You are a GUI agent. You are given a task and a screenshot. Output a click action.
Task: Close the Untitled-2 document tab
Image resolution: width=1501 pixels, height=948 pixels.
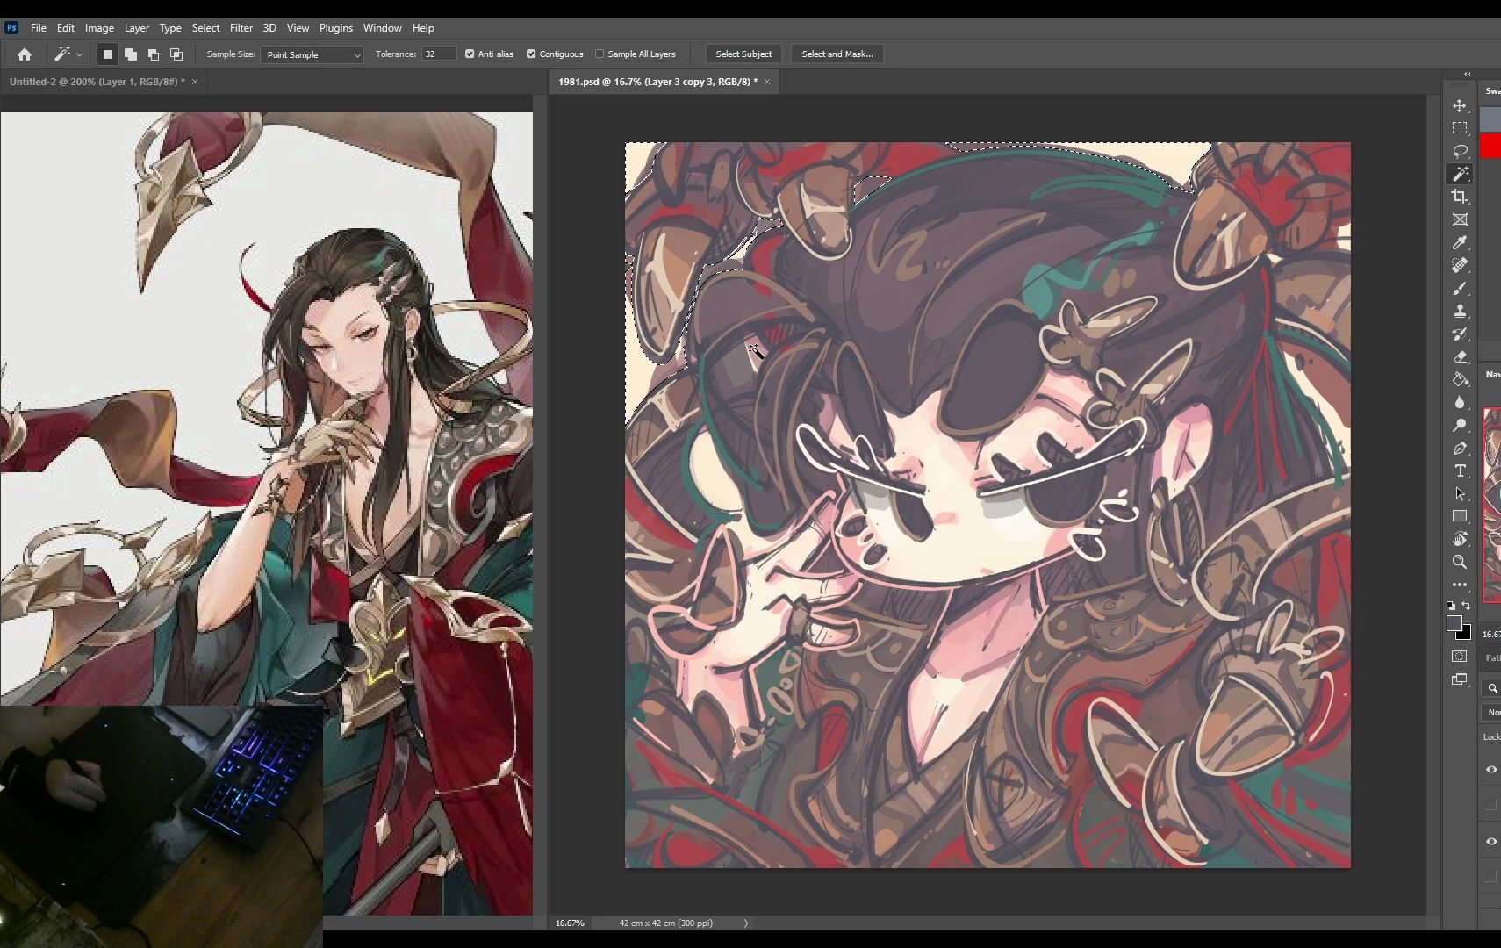195,82
